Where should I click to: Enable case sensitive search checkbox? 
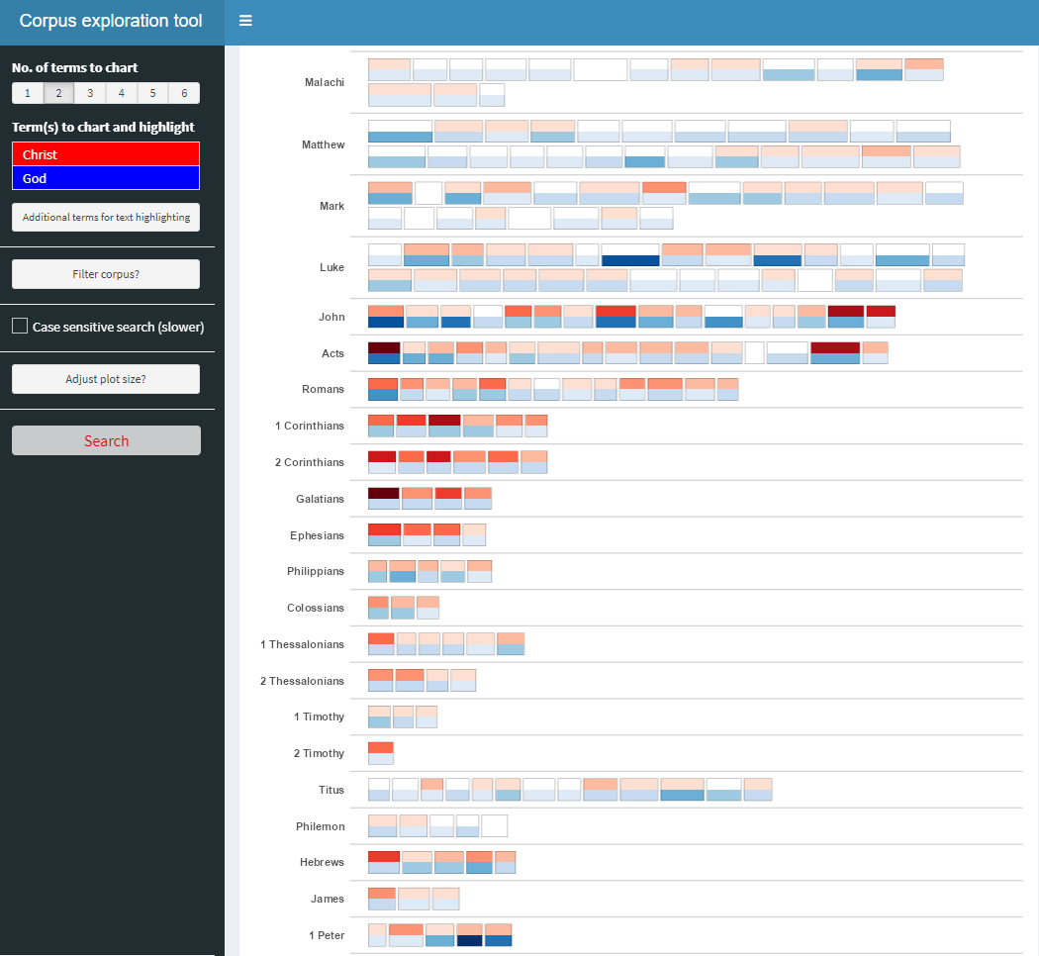tap(20, 326)
